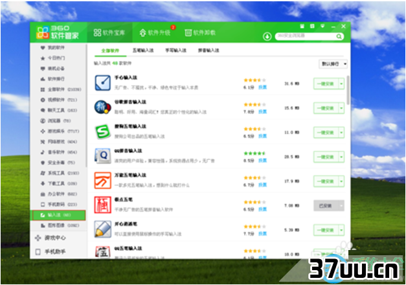Expand install options arrow for QQ拼音输入法
This screenshot has height=285, width=406.
point(341,157)
